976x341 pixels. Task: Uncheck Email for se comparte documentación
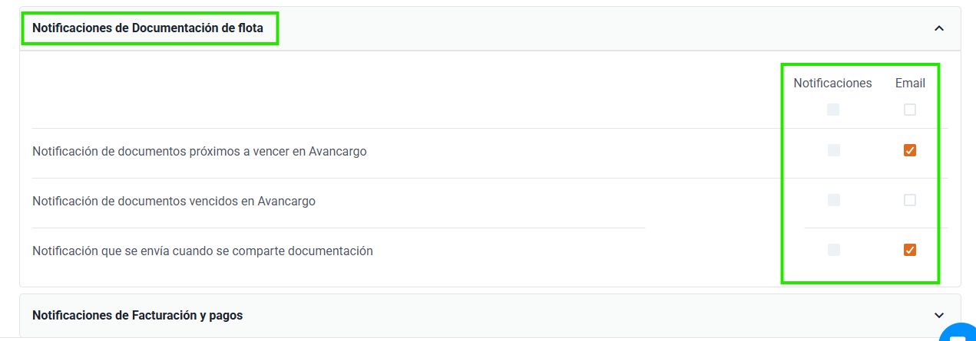pos(910,250)
